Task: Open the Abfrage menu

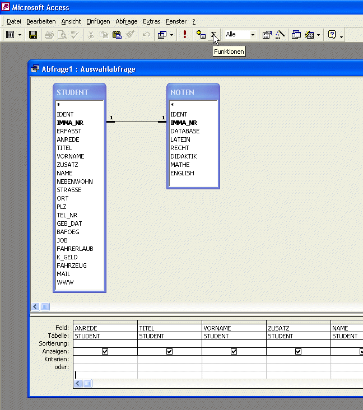Action: coord(126,21)
